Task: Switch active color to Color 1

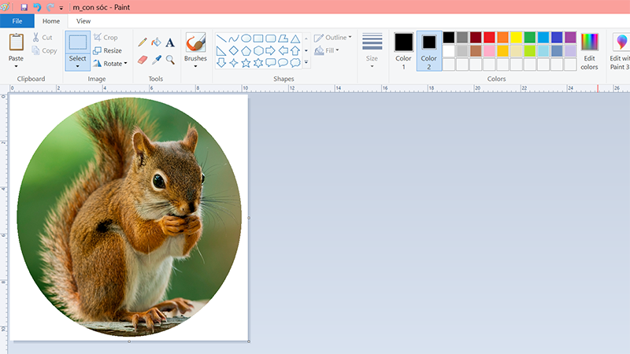Action: 403,47
